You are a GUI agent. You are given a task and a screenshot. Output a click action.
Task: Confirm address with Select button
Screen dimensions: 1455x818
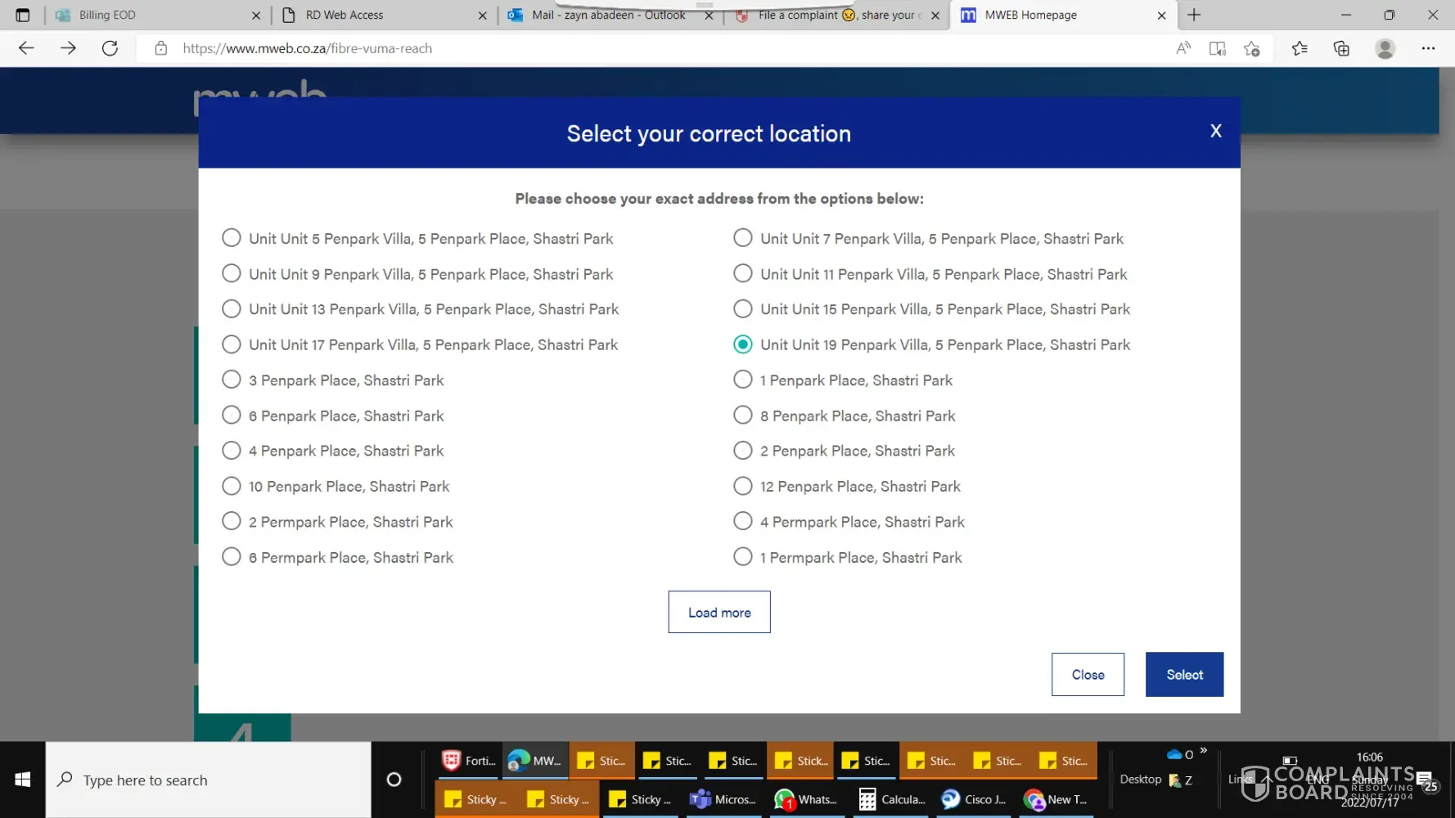pos(1184,675)
